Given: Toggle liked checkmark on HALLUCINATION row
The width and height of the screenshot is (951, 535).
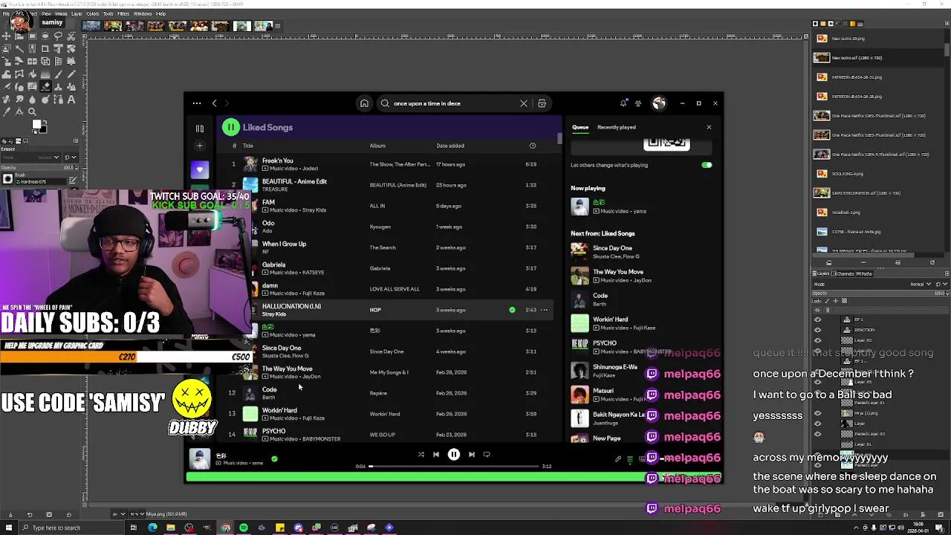Looking at the screenshot, I should click(x=512, y=310).
